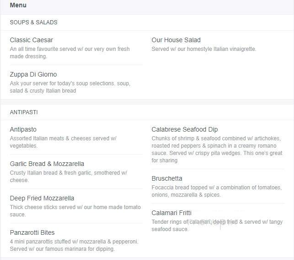Open Calabrese Seafood Dip item
The image size is (294, 260).
185,129
